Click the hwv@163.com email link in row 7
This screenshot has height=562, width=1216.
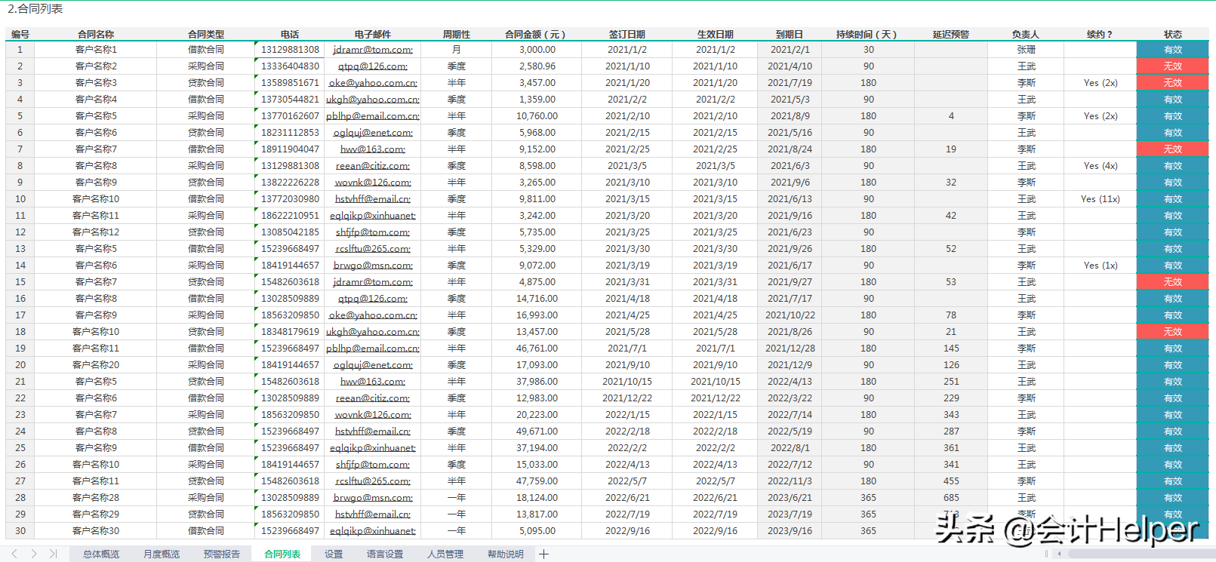click(373, 149)
